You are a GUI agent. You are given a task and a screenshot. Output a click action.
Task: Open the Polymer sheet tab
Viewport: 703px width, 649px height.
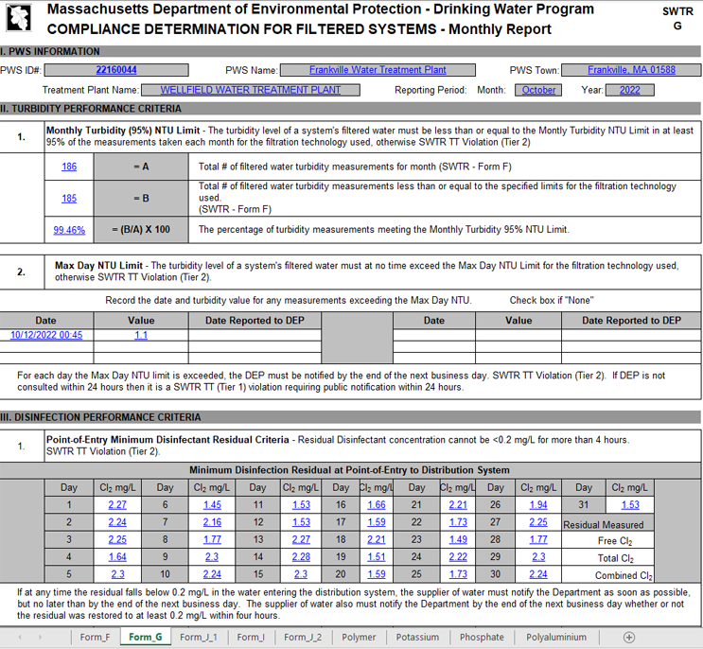359,638
